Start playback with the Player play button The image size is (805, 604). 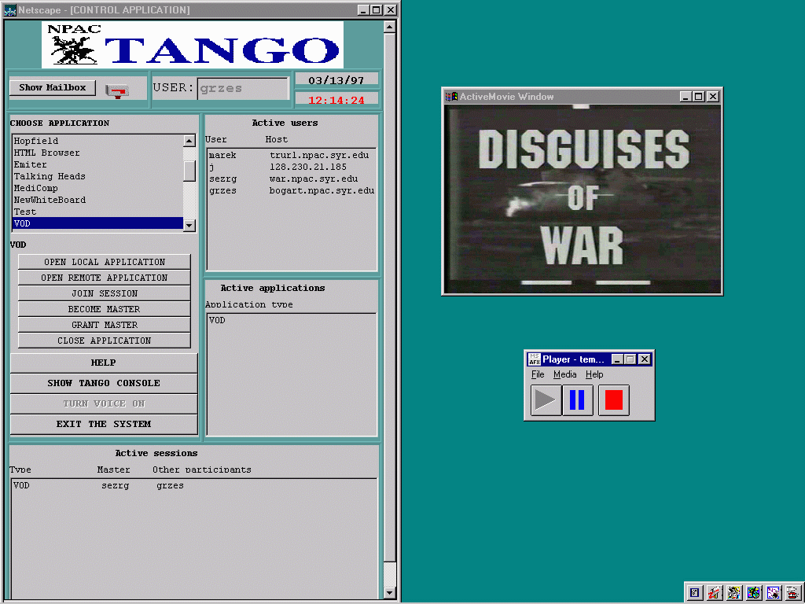point(546,400)
